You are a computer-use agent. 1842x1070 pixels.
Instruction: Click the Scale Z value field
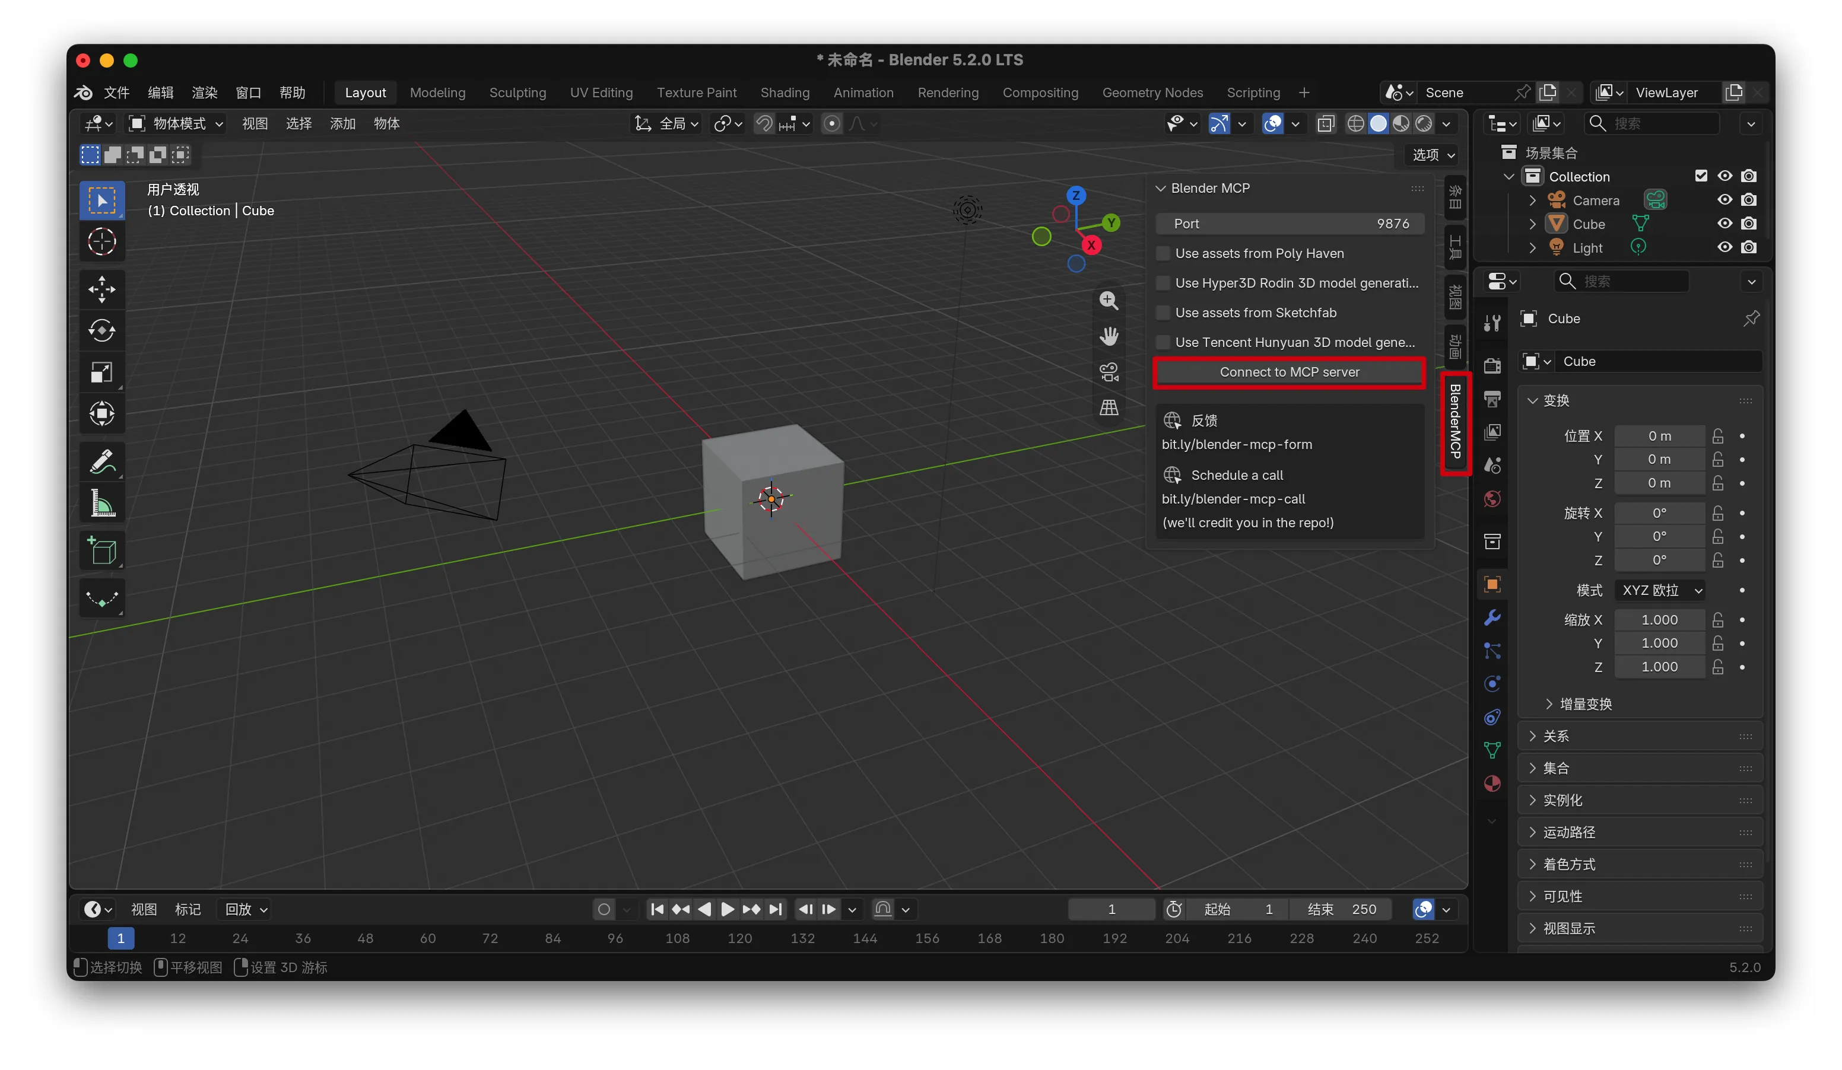1659,667
